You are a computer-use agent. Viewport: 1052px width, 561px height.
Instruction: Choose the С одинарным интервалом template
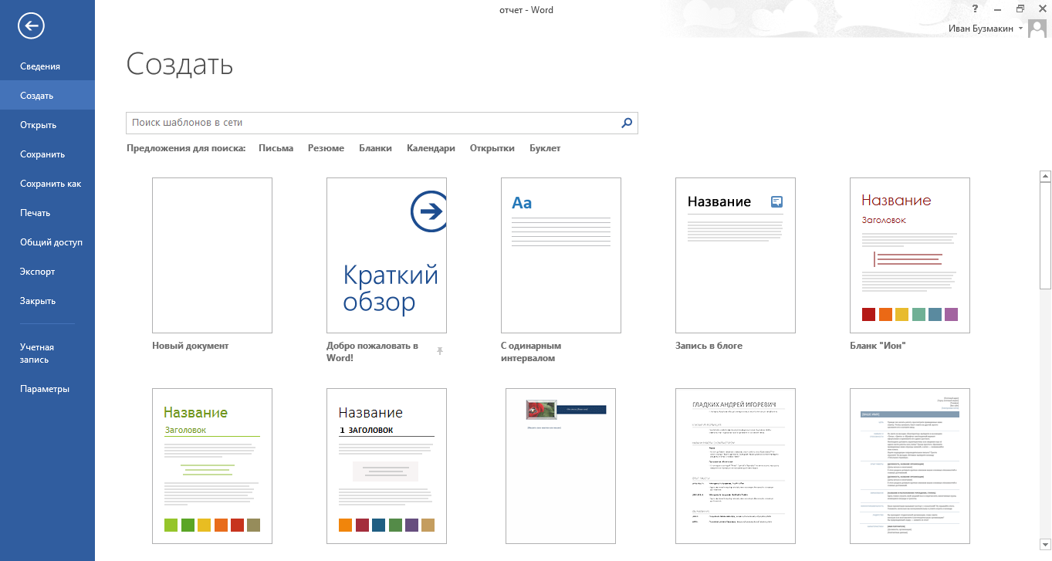click(561, 255)
